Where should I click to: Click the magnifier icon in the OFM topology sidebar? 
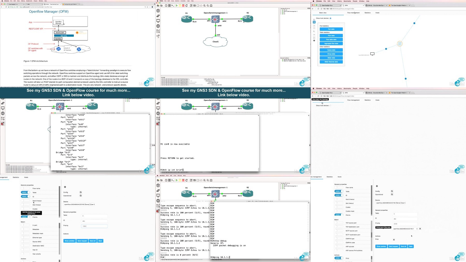click(314, 31)
